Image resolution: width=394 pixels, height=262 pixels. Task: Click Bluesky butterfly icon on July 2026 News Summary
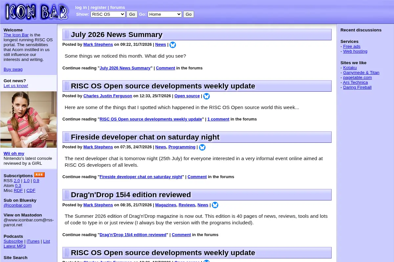coord(173,45)
